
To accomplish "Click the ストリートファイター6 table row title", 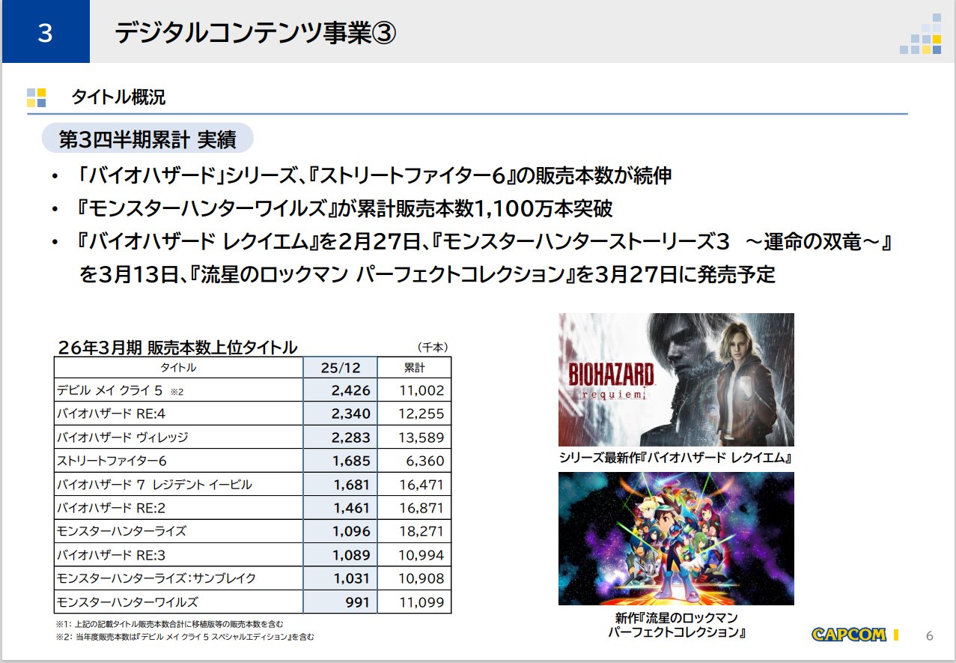I will coord(112,461).
